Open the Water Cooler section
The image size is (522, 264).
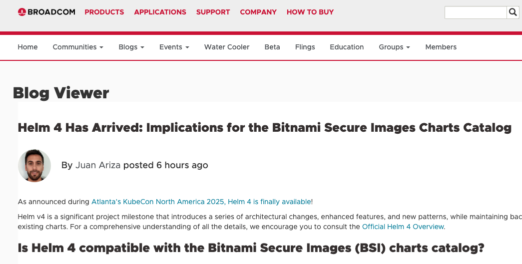pyautogui.click(x=227, y=47)
